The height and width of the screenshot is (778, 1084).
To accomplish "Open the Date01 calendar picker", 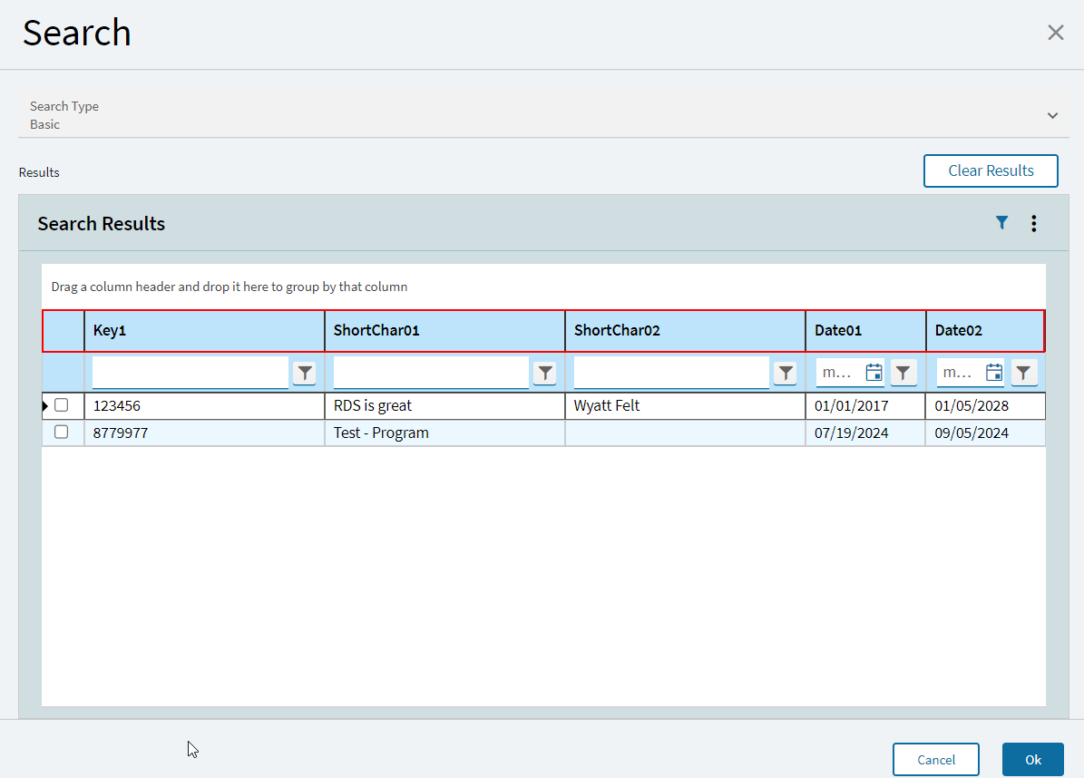I will tap(874, 373).
